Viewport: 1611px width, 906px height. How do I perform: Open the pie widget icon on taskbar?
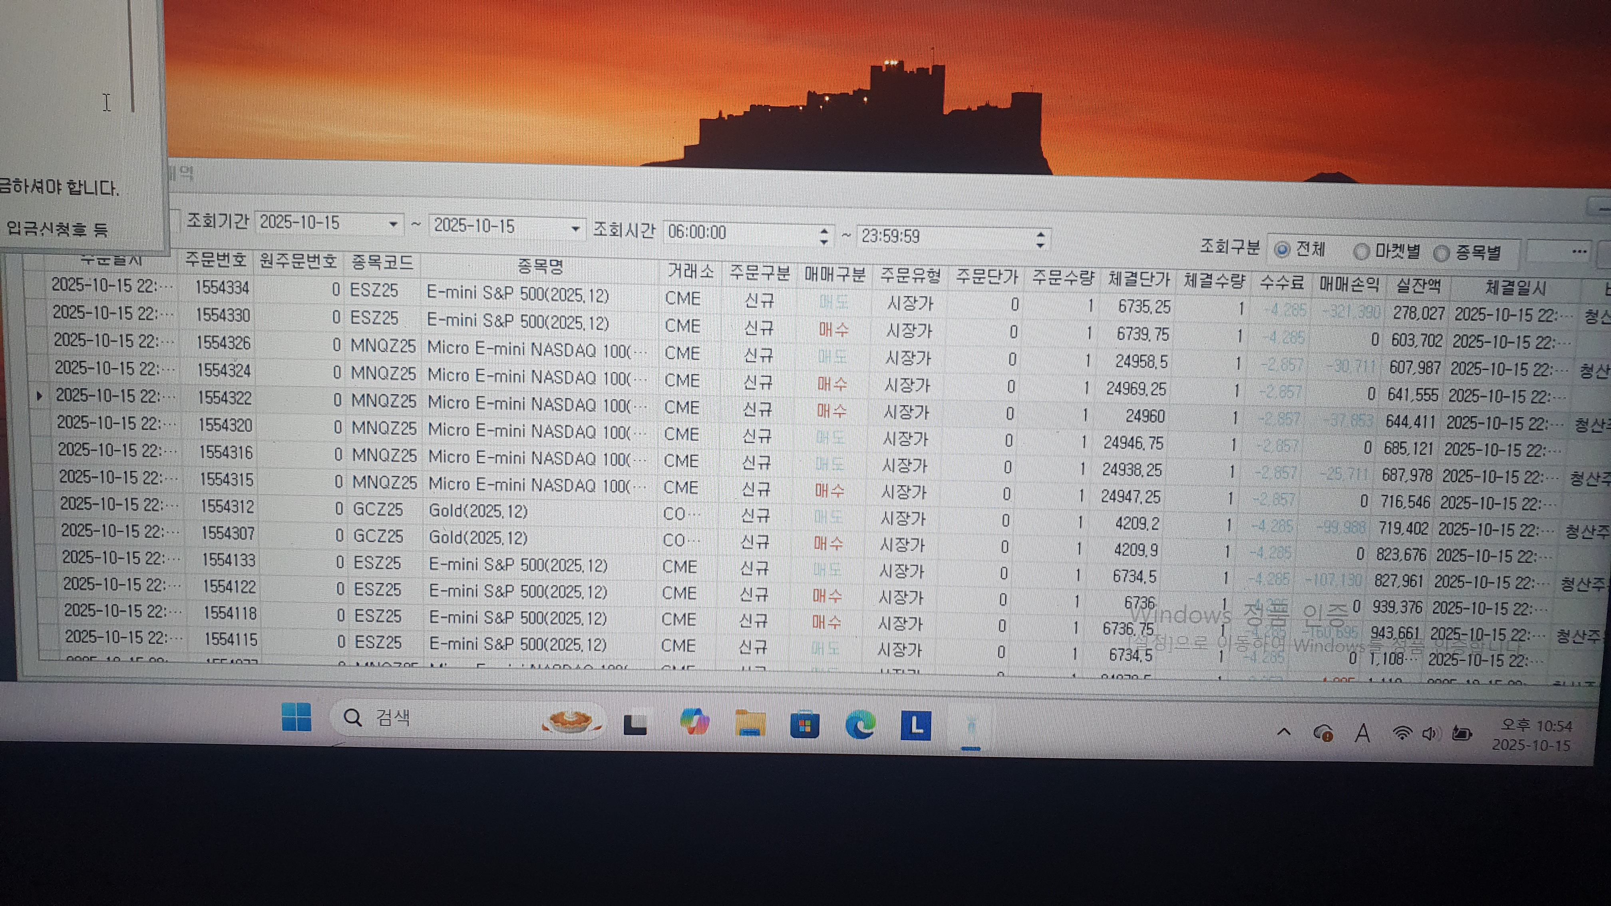click(x=571, y=721)
